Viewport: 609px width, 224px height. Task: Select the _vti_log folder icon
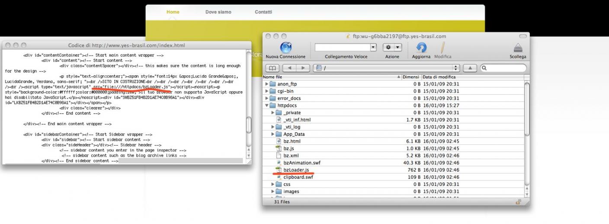[x=279, y=127]
